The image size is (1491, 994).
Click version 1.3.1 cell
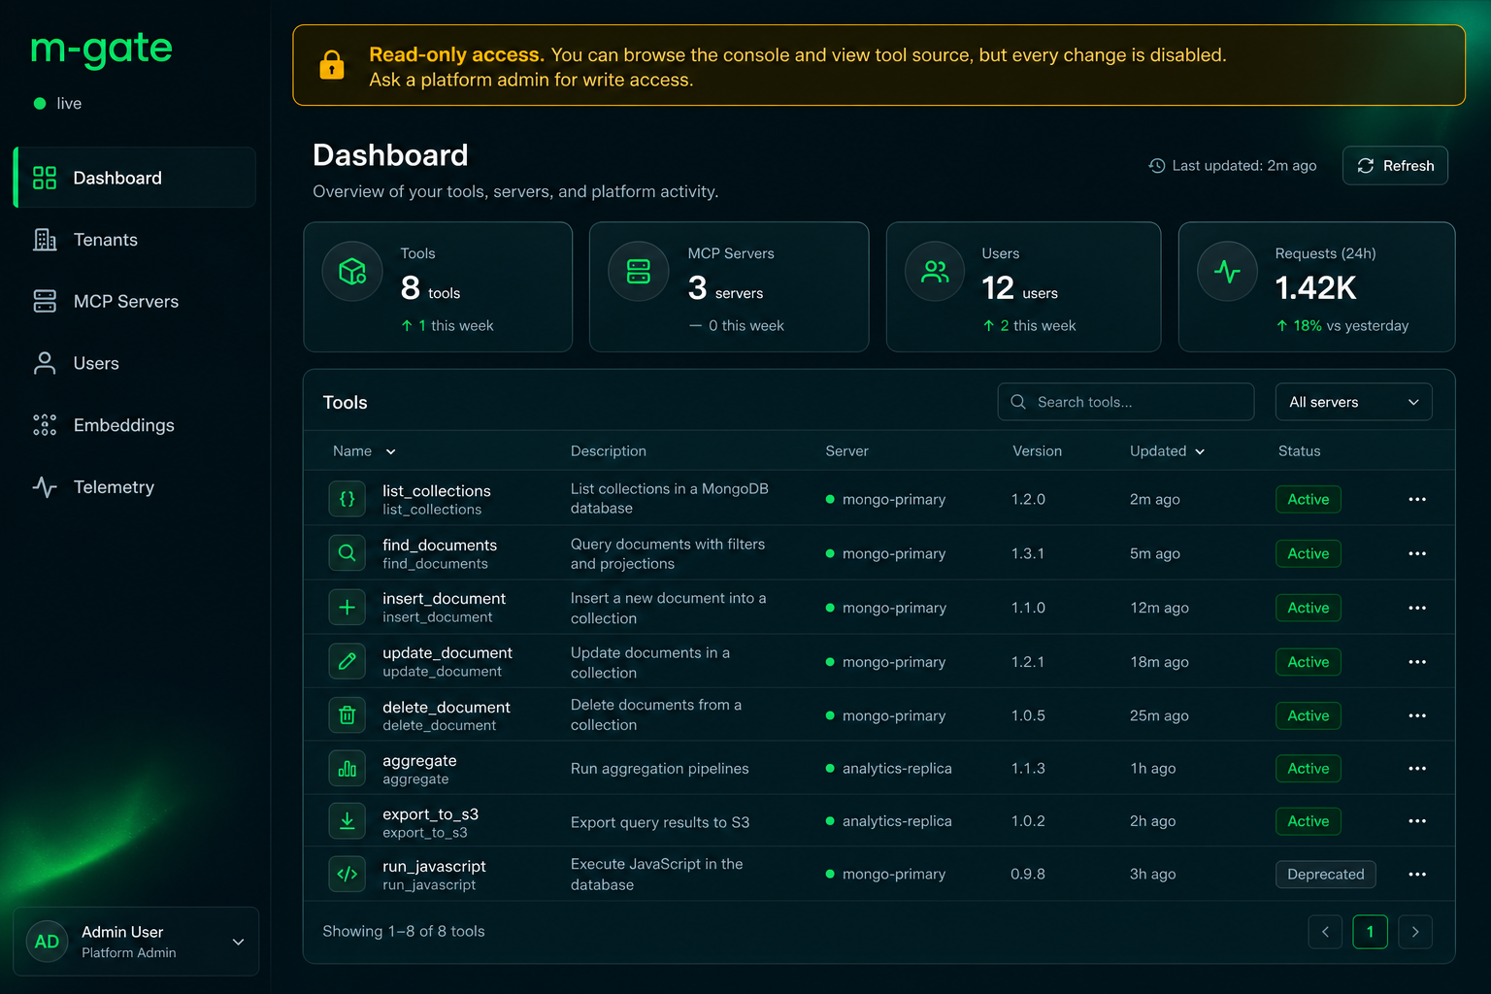[x=1028, y=553]
